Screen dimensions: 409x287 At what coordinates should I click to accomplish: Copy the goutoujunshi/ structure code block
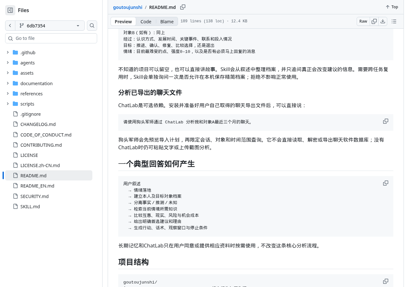click(386, 281)
